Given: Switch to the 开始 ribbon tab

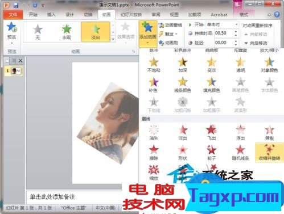Looking at the screenshot, I should click(33, 15).
